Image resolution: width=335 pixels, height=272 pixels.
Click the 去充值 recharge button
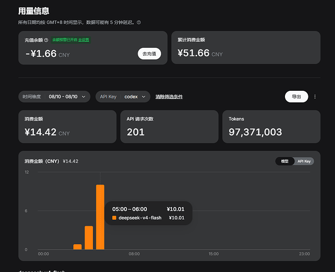point(149,54)
